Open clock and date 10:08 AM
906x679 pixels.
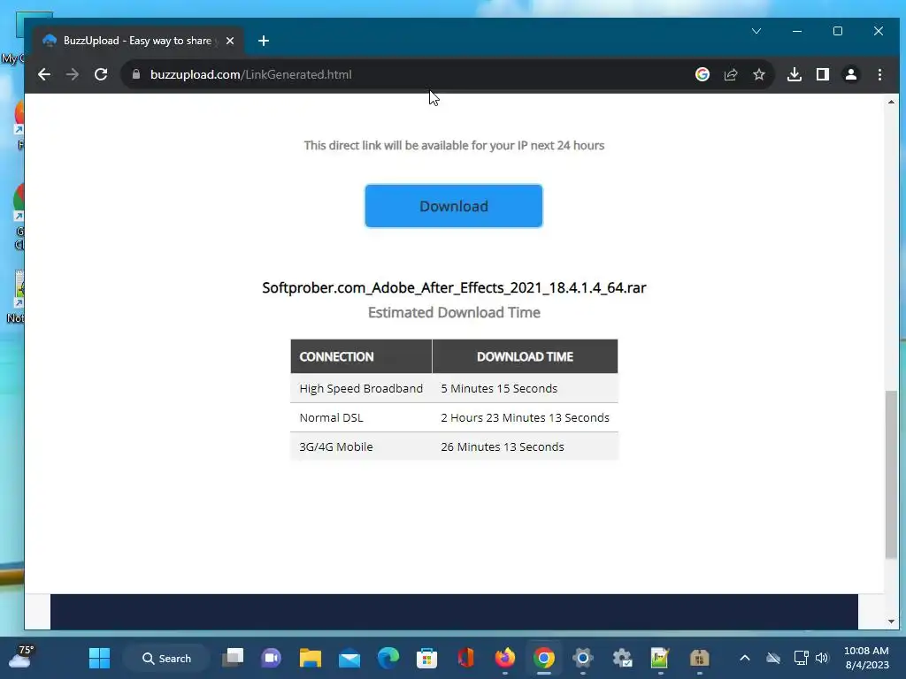[x=867, y=658]
